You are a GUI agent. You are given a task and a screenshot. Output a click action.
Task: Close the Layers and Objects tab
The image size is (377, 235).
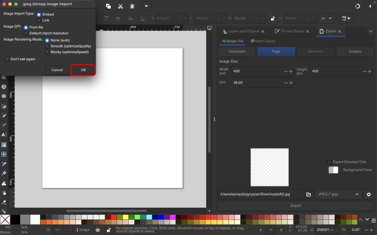click(x=262, y=31)
